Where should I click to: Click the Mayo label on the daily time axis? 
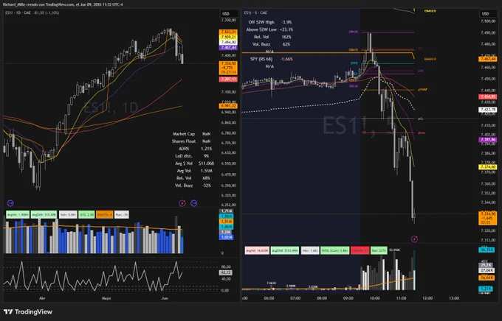106,298
